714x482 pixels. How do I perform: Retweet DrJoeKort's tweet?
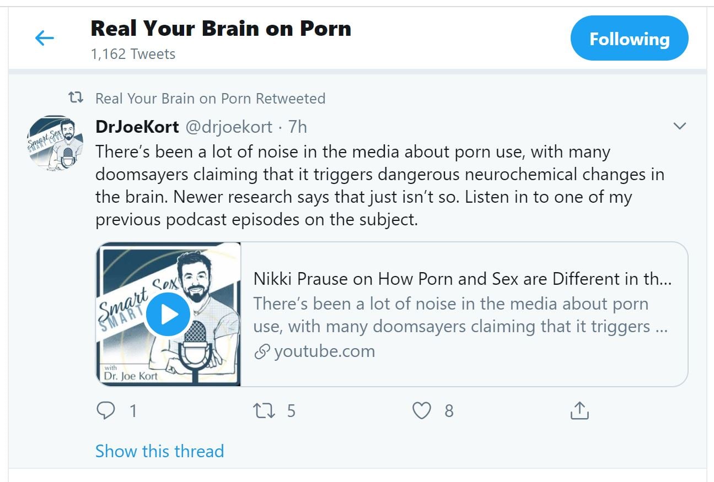coord(264,410)
